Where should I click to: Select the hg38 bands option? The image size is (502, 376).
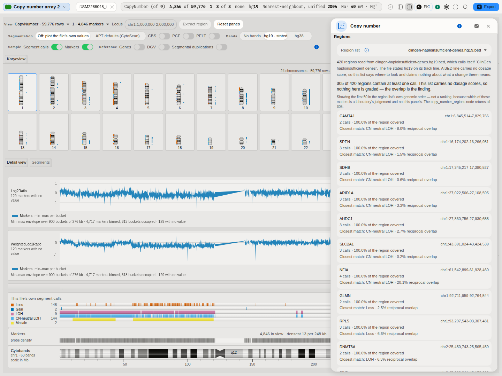pyautogui.click(x=299, y=36)
